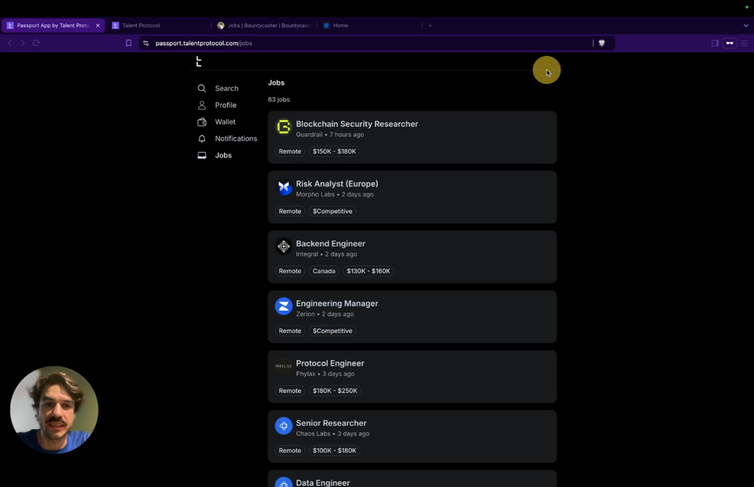Open a new tab with plus button

pyautogui.click(x=430, y=26)
